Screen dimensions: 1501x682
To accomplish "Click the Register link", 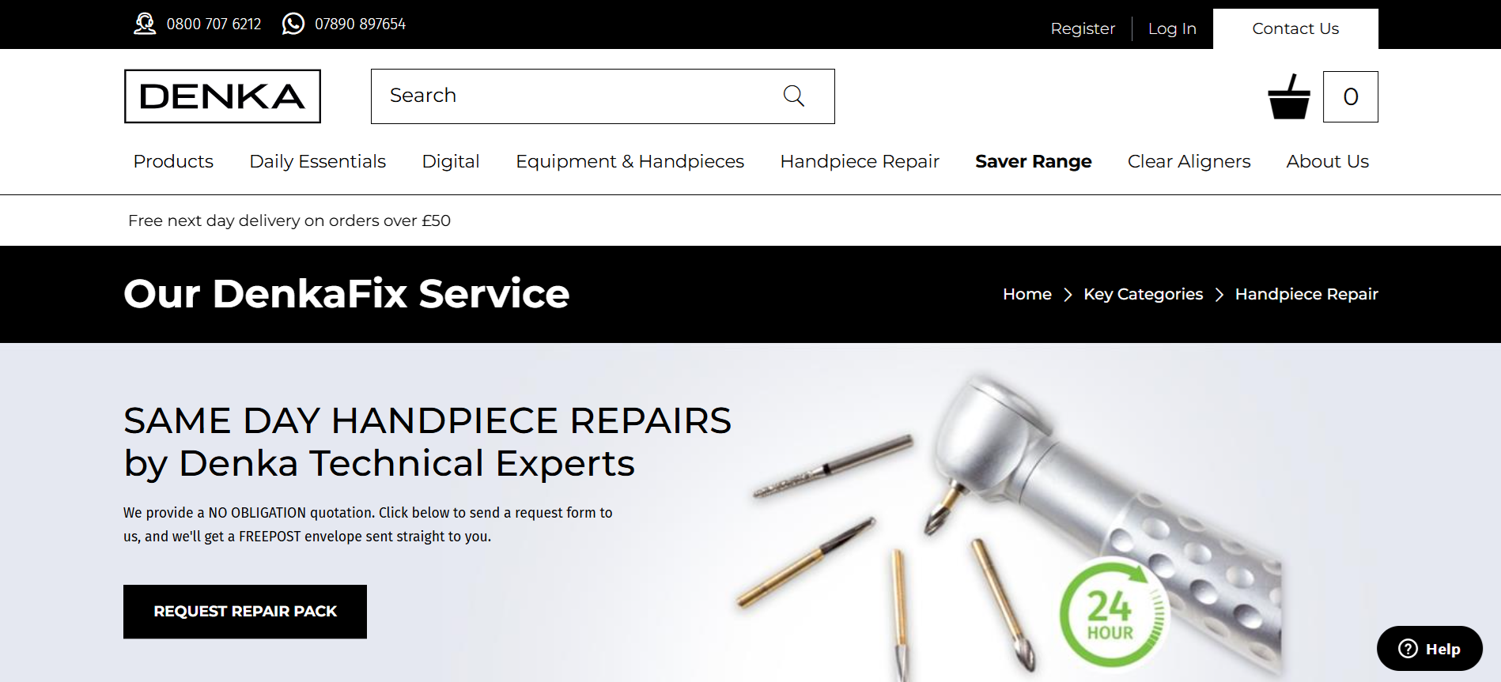I will (1083, 28).
